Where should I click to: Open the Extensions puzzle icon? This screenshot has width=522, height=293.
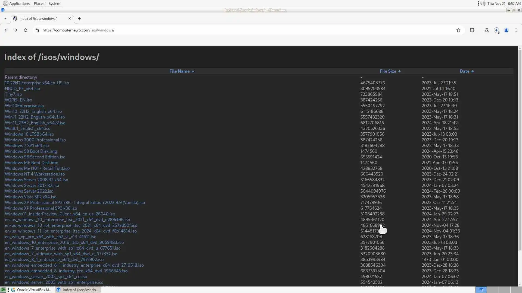coord(472,30)
